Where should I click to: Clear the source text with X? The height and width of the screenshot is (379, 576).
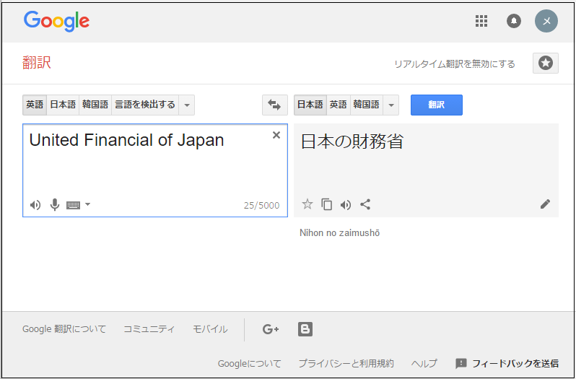pos(276,135)
